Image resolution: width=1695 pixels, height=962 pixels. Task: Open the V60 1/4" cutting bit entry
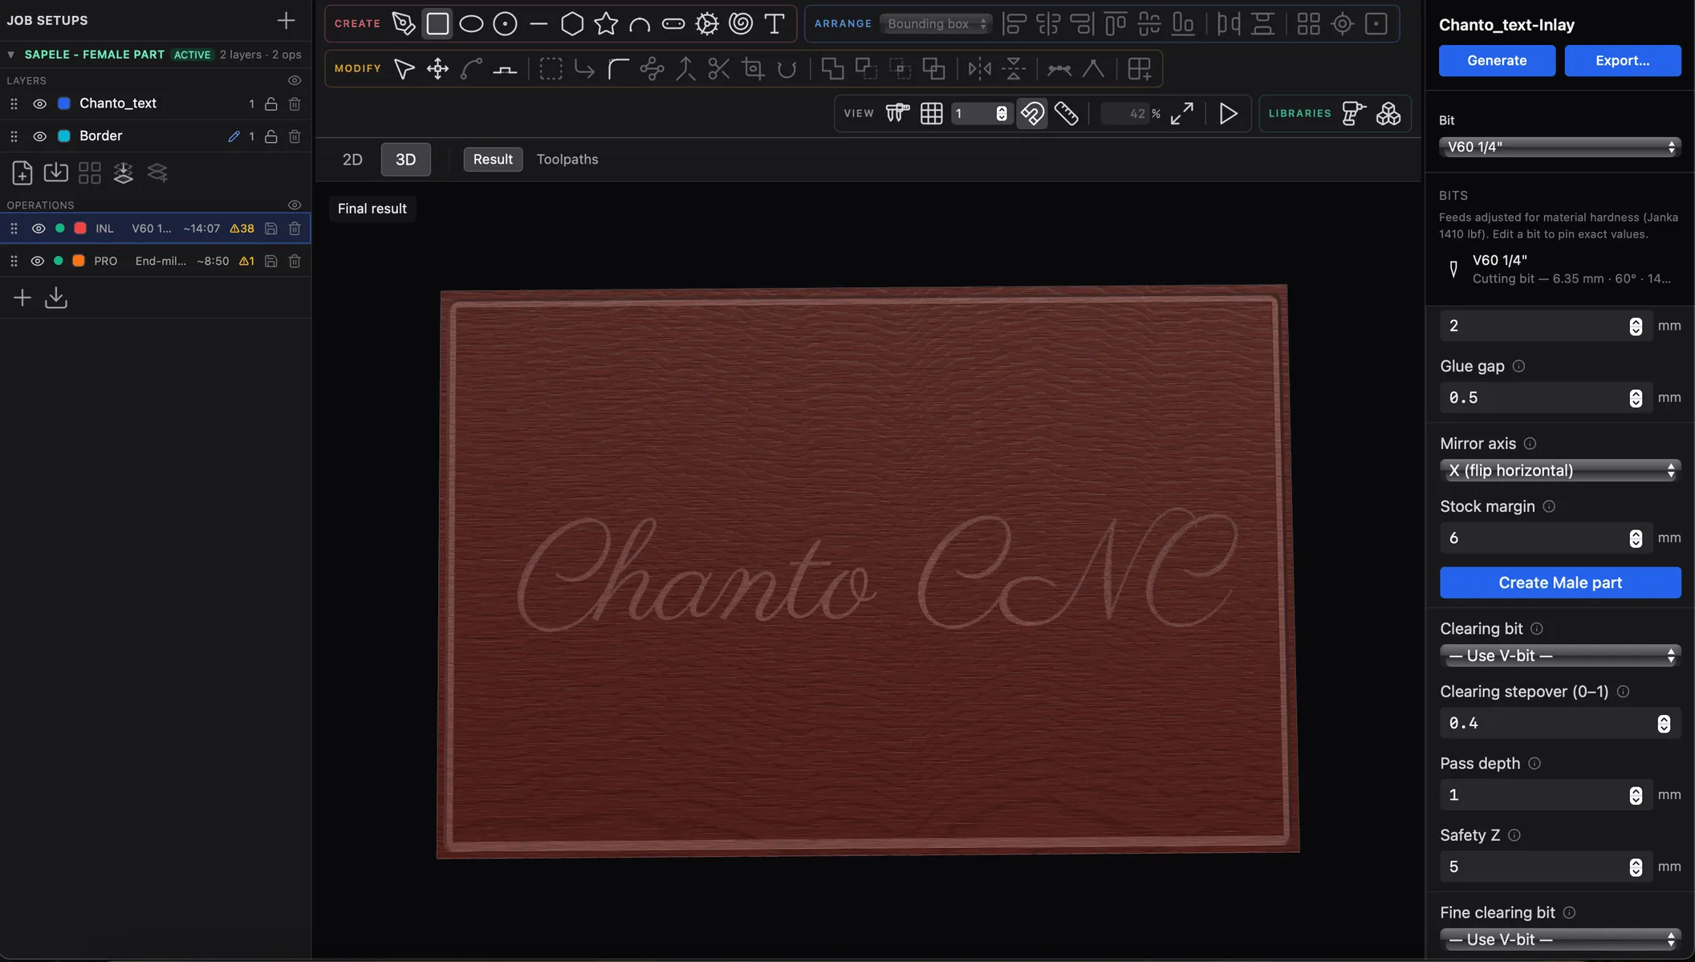coord(1559,269)
